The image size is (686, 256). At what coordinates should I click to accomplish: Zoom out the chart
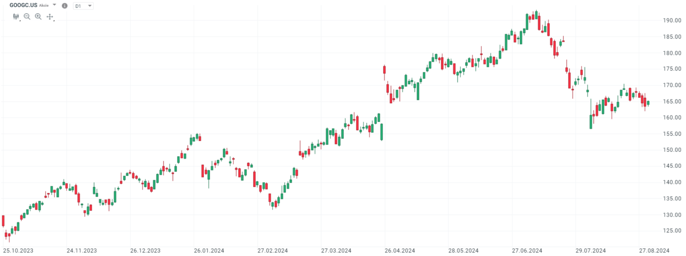point(27,17)
